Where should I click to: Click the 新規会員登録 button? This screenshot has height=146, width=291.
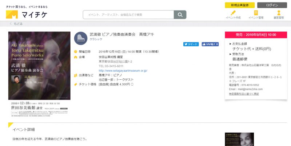240,5
